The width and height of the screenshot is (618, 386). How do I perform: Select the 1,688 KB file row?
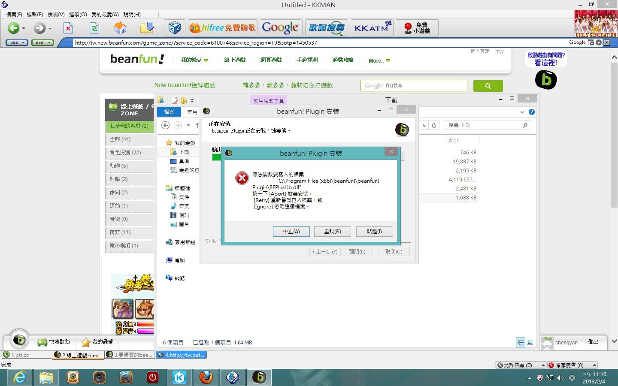tap(449, 198)
